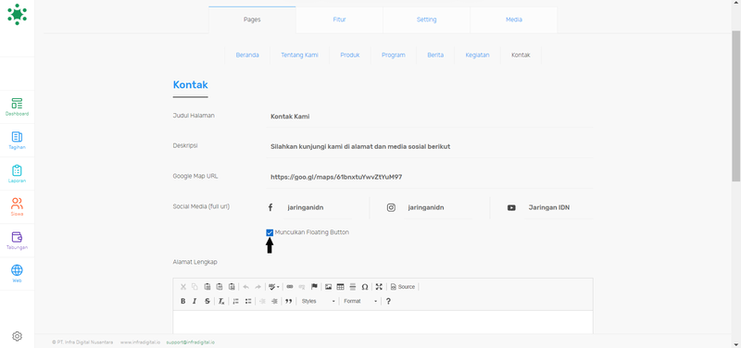Image resolution: width=741 pixels, height=348 pixels.
Task: Insert an anchor with the flag icon
Action: (314, 287)
